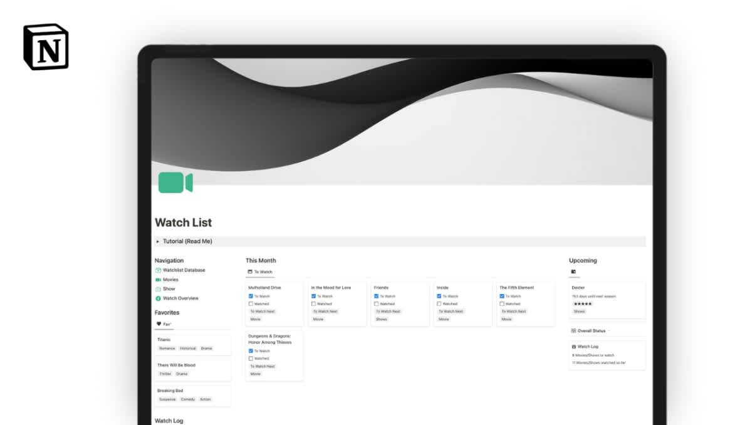Viewport: 755px width, 425px height.
Task: Click the Movies camera icon in Navigation
Action: (x=159, y=280)
